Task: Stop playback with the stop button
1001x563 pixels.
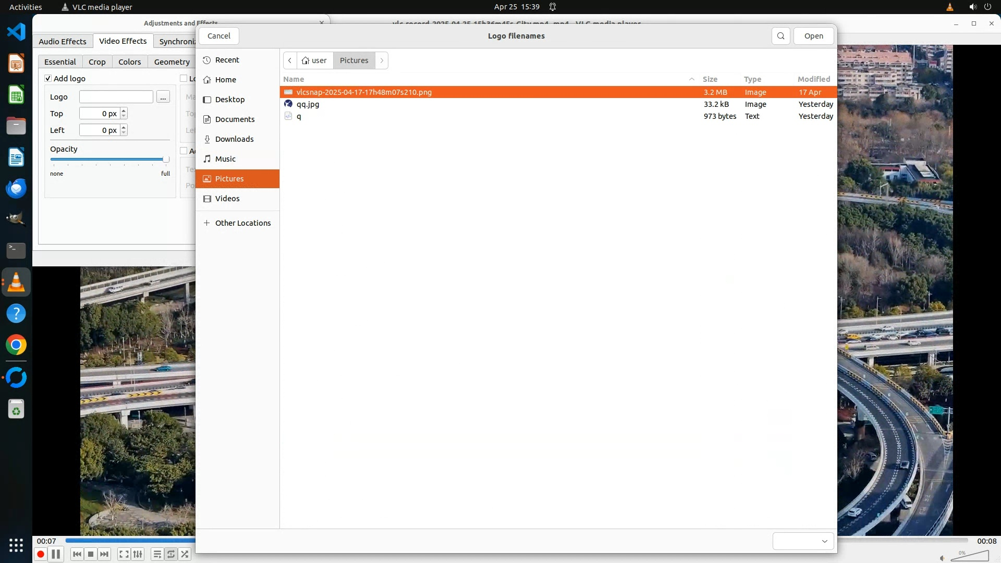Action: [x=91, y=554]
